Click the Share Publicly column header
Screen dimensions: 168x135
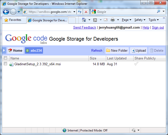tap(150, 58)
